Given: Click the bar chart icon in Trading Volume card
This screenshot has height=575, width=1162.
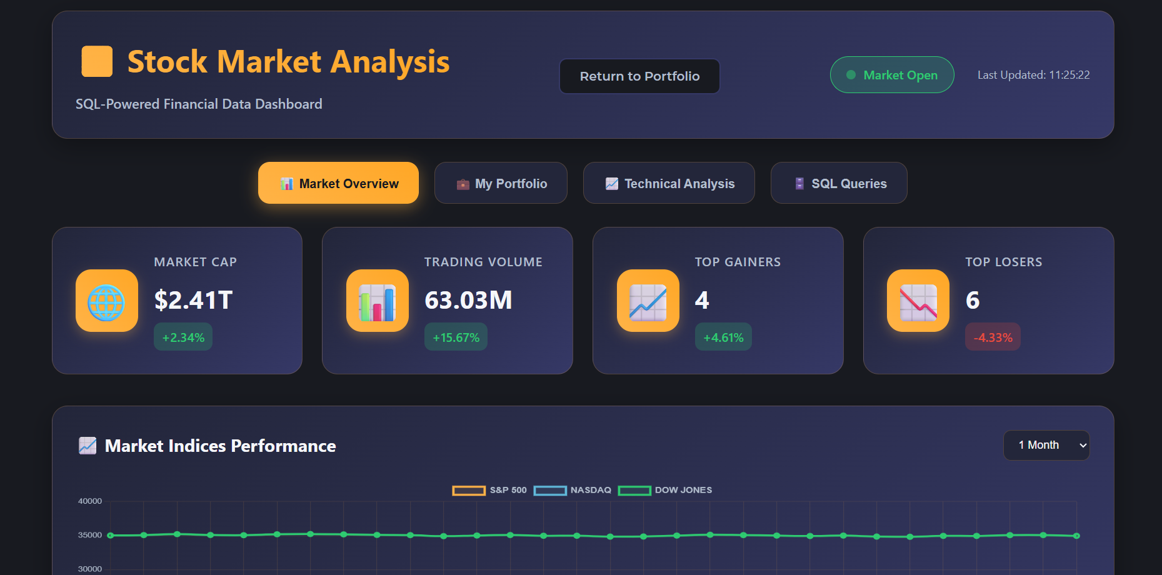Looking at the screenshot, I should [377, 301].
